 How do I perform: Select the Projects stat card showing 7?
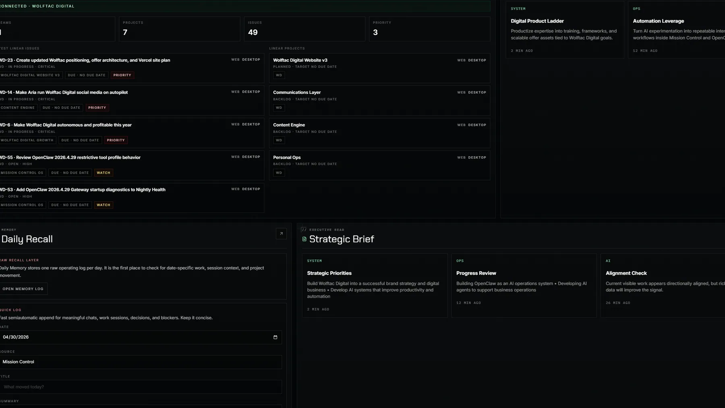[180, 29]
